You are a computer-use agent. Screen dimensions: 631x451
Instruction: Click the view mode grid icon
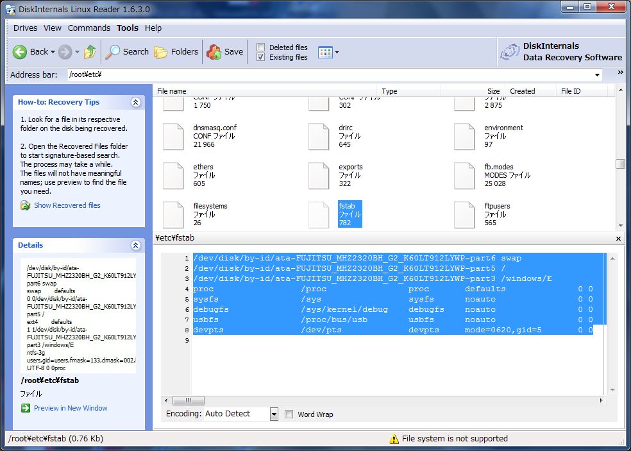pyautogui.click(x=325, y=52)
